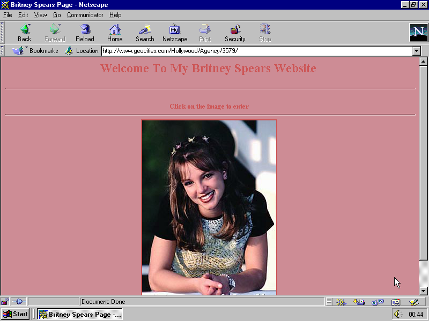Open Security info

click(235, 33)
